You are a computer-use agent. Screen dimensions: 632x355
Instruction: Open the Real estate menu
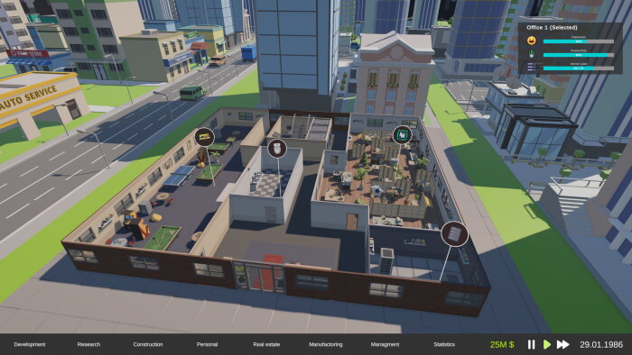click(266, 344)
